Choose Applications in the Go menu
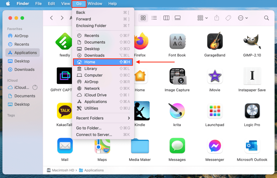This screenshot has width=277, height=178. [103, 101]
